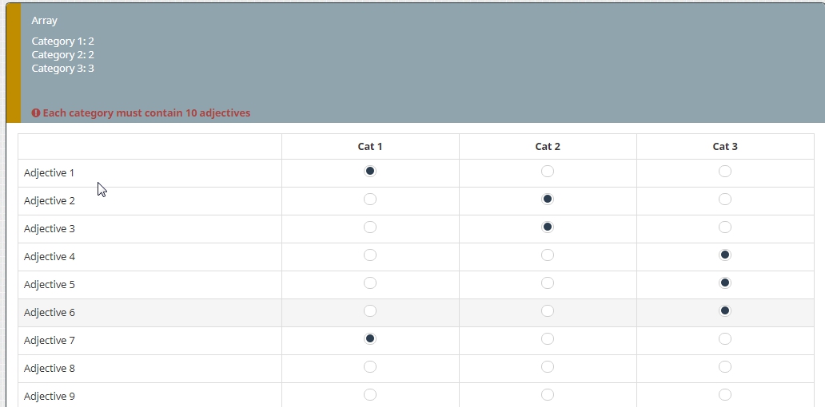The image size is (825, 407).
Task: Click the Adjective 6 row label
Action: click(50, 313)
